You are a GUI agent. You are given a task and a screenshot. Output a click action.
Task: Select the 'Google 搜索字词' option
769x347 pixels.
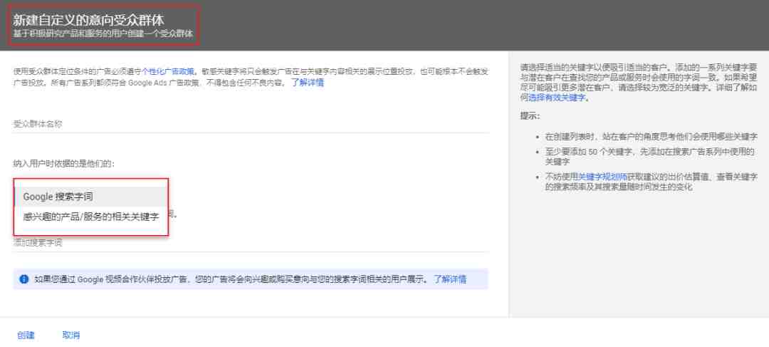coord(91,197)
